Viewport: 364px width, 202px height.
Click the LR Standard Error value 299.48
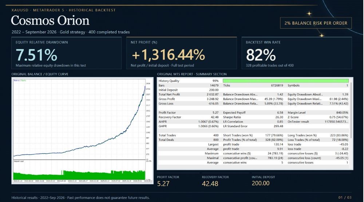pos(278,126)
